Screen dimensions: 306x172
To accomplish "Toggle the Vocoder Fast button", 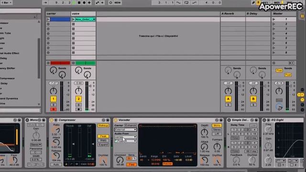I will [131, 164].
